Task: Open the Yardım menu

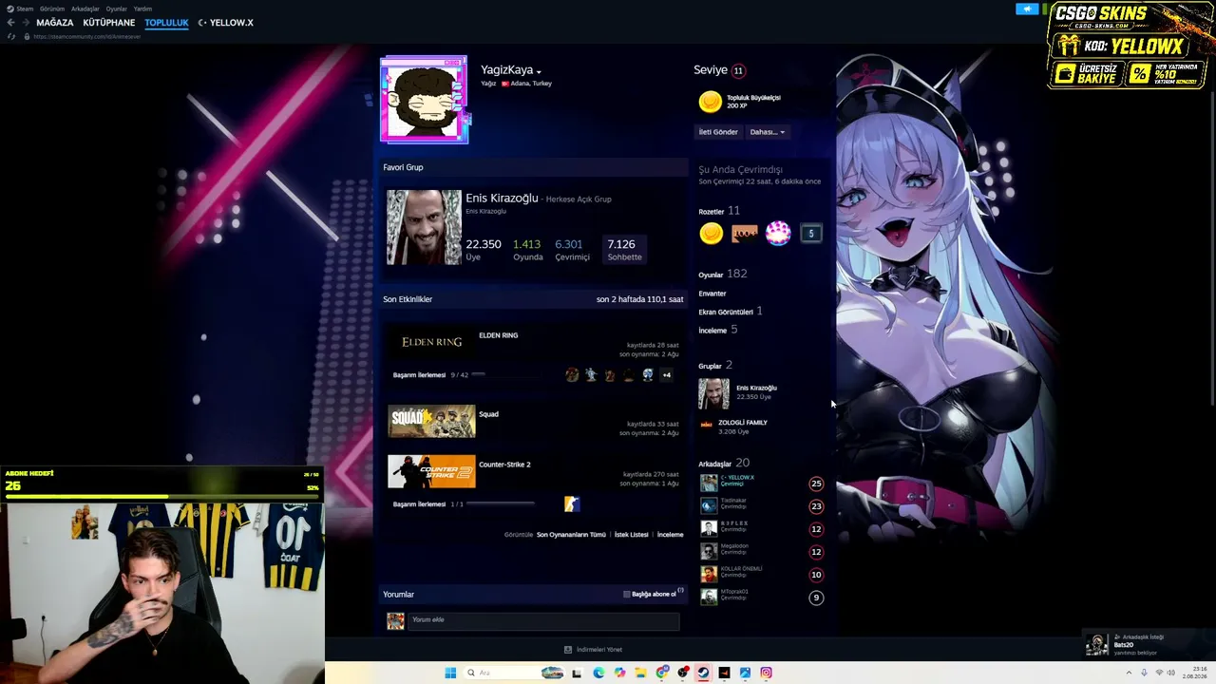Action: pos(142,9)
